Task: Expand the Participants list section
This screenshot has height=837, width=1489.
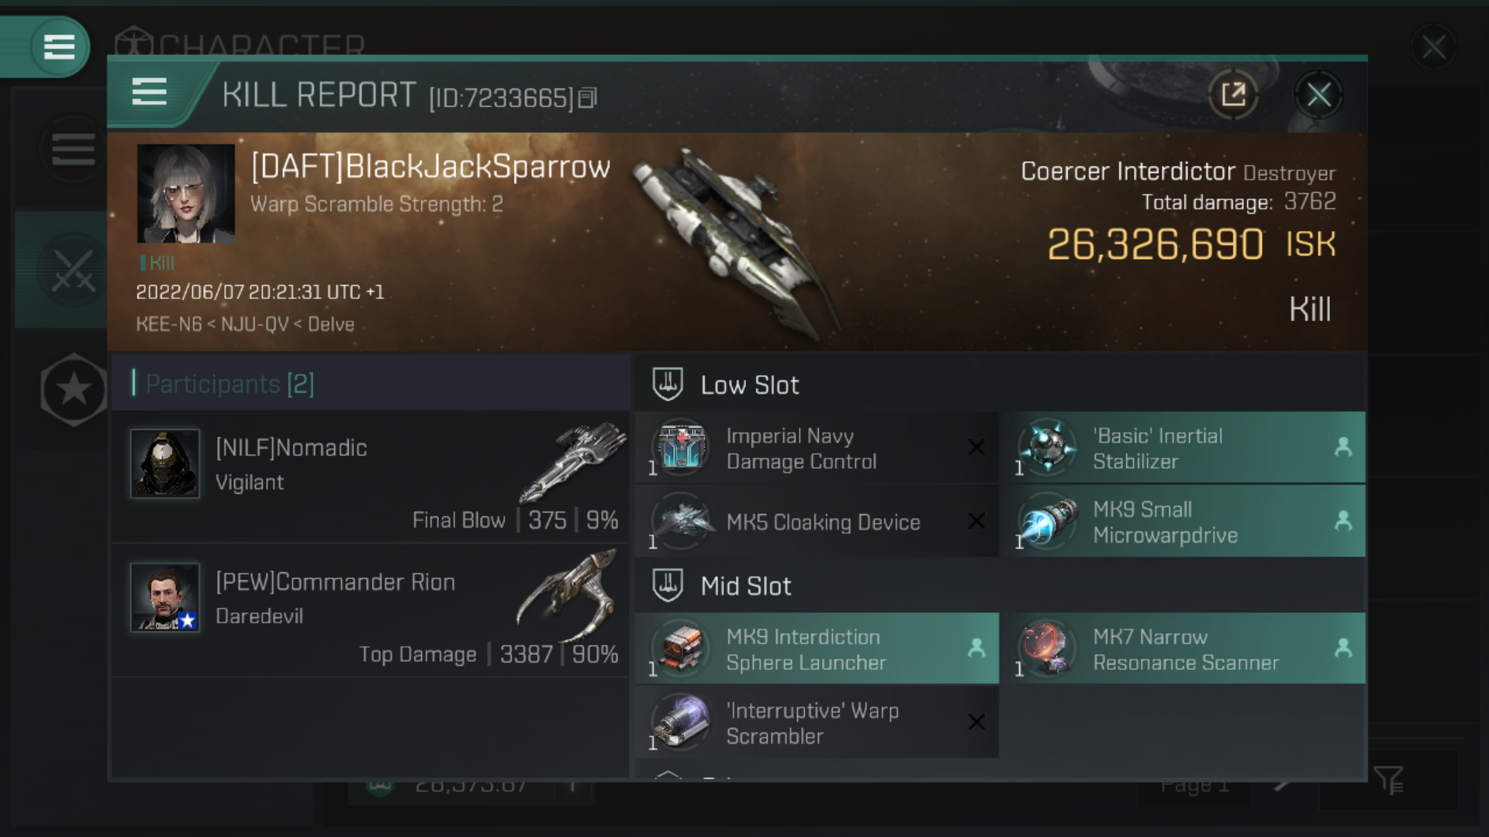Action: pyautogui.click(x=228, y=384)
